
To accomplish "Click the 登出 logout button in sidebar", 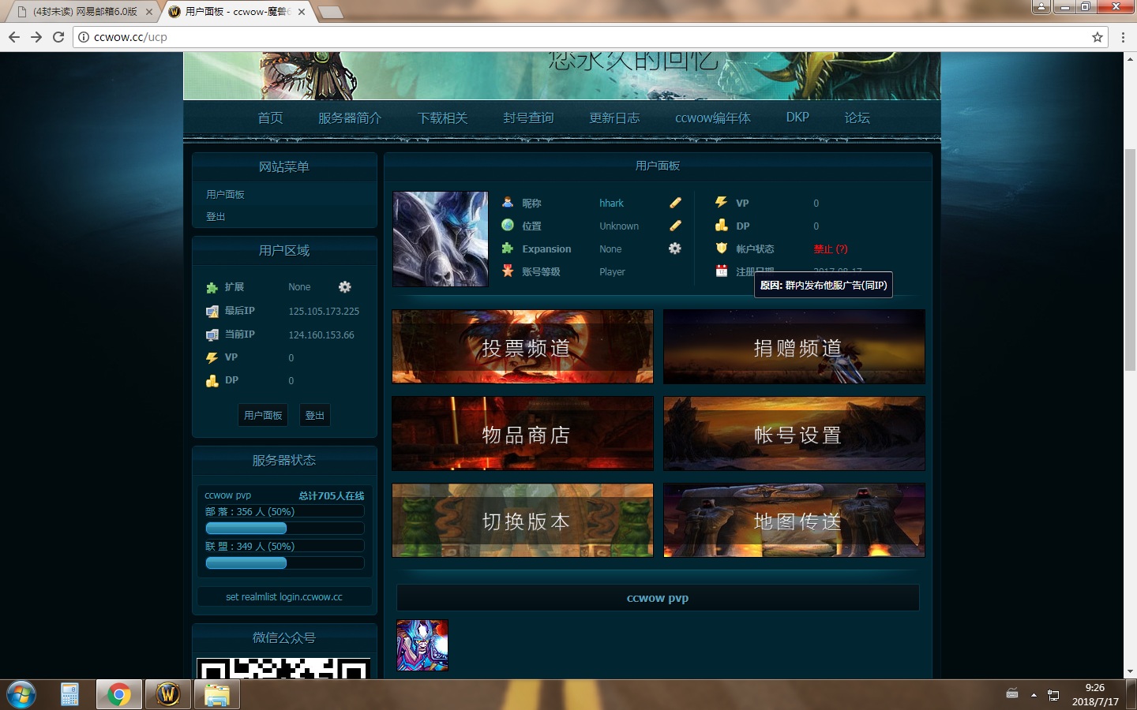I will pos(314,414).
